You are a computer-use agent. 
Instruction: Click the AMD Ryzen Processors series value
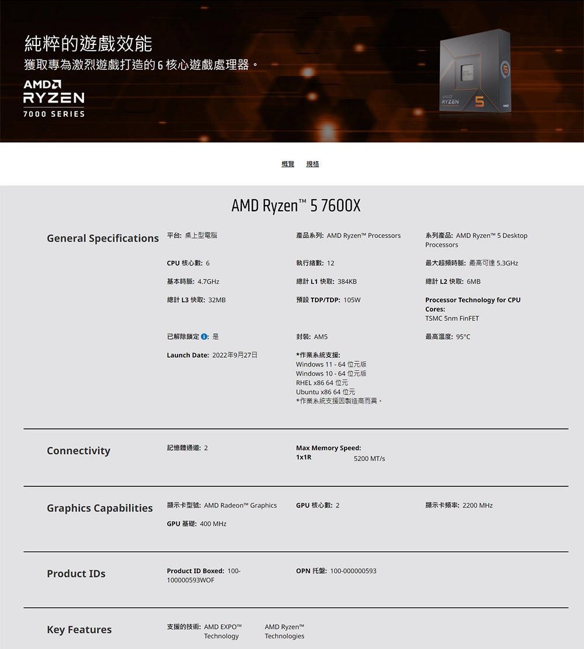(364, 236)
